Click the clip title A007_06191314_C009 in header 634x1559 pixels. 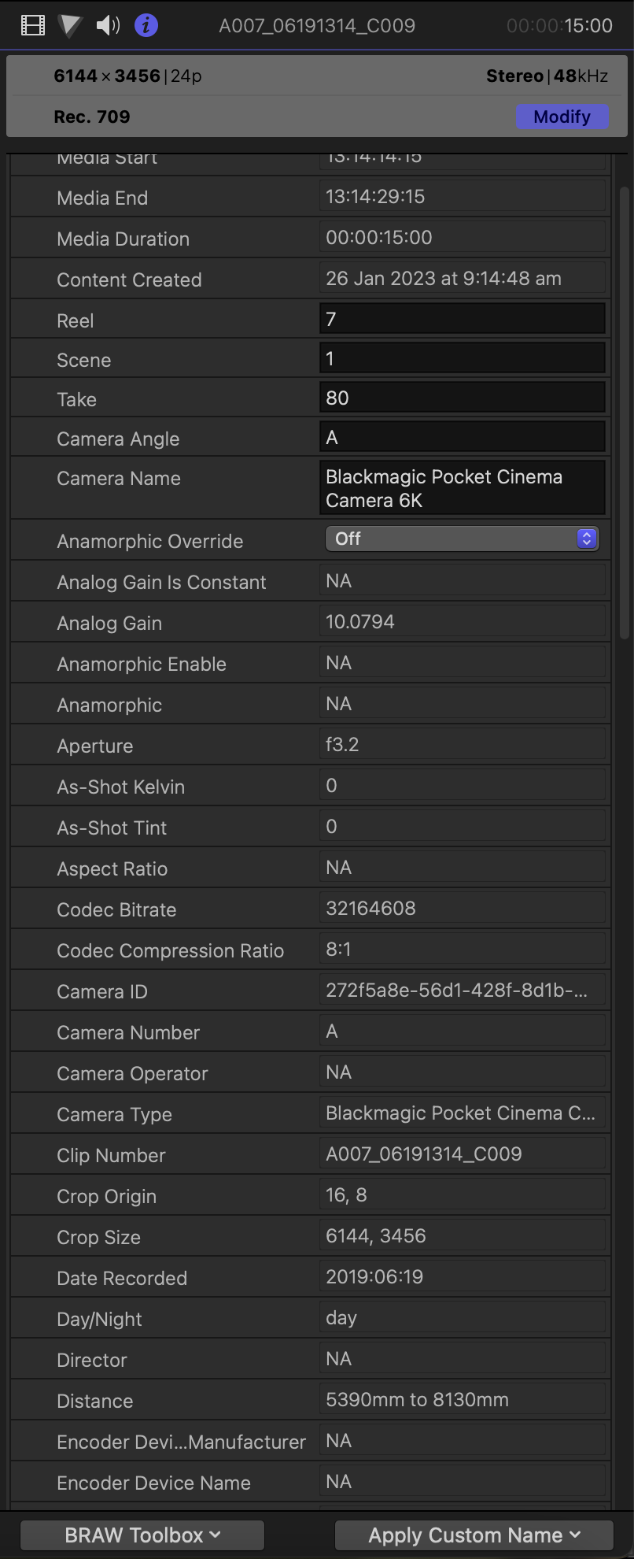(x=317, y=26)
